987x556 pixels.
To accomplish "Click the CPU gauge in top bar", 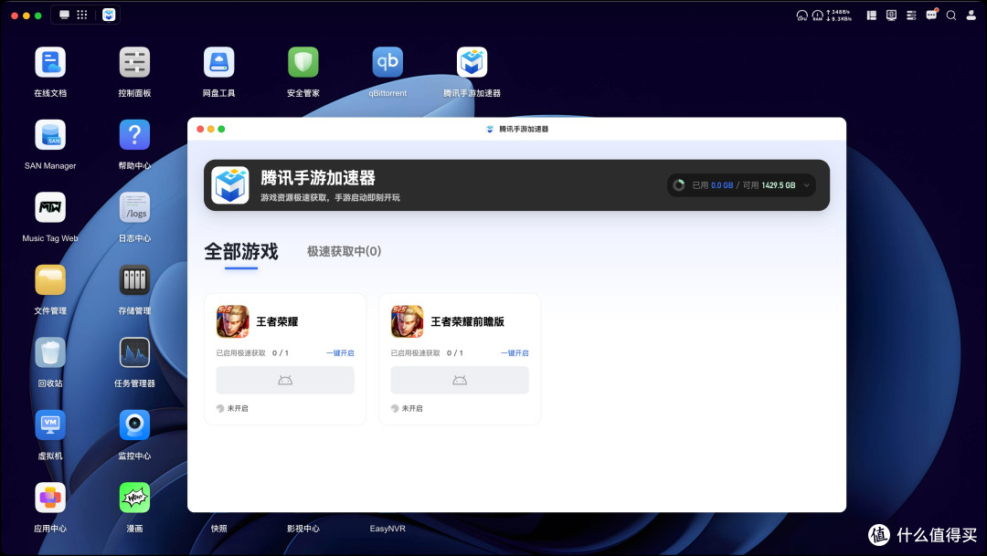I will 802,16.
